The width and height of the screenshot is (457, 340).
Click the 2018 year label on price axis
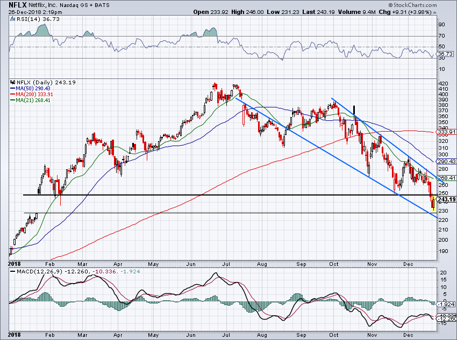pos(15,264)
